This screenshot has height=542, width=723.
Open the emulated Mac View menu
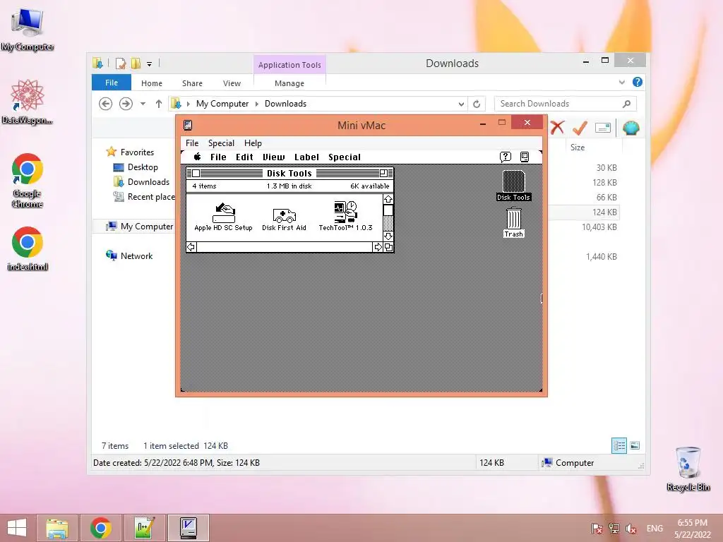click(273, 157)
